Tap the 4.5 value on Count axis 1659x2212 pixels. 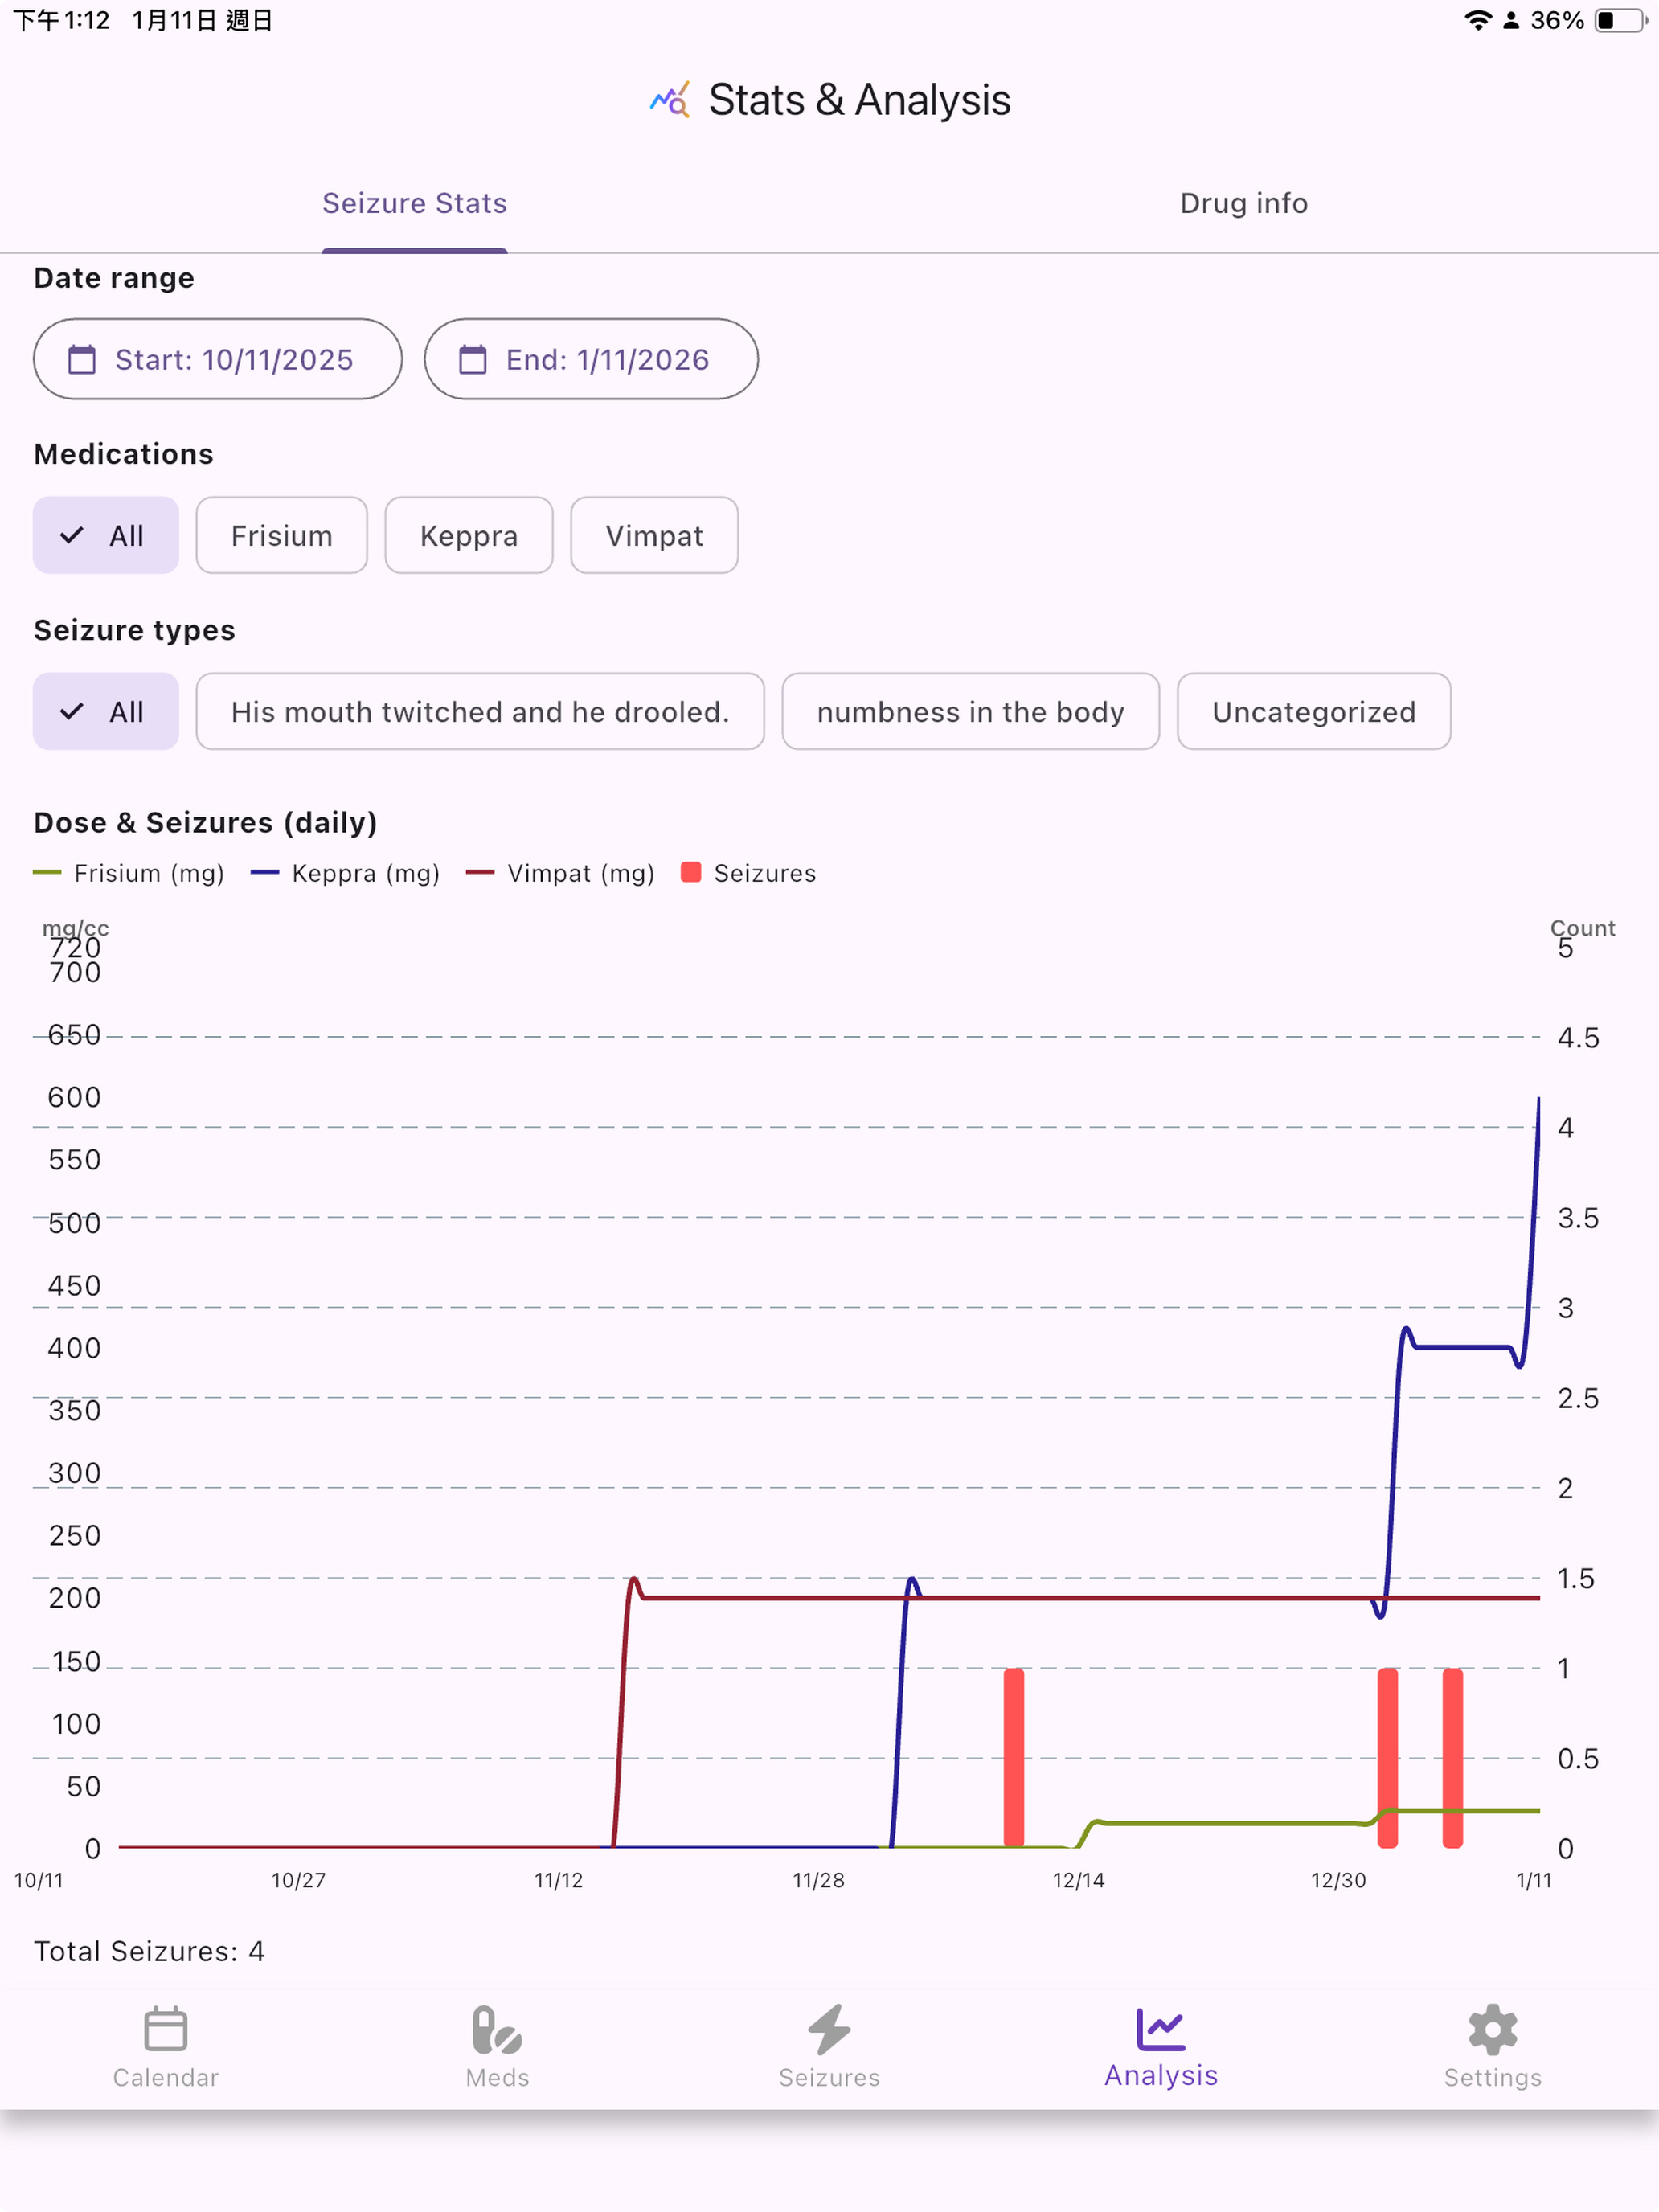[1578, 1037]
